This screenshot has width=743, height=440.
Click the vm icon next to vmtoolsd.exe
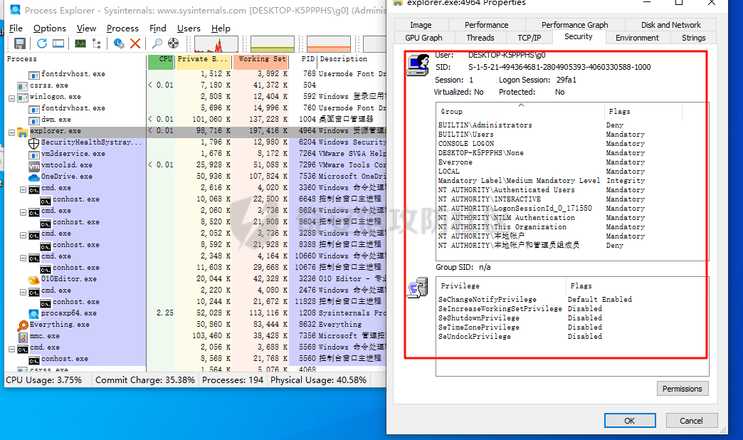click(x=33, y=166)
